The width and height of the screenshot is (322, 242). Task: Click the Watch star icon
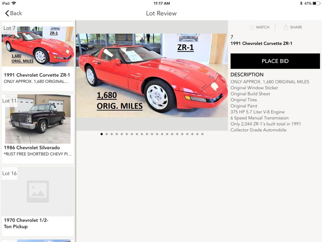click(251, 27)
